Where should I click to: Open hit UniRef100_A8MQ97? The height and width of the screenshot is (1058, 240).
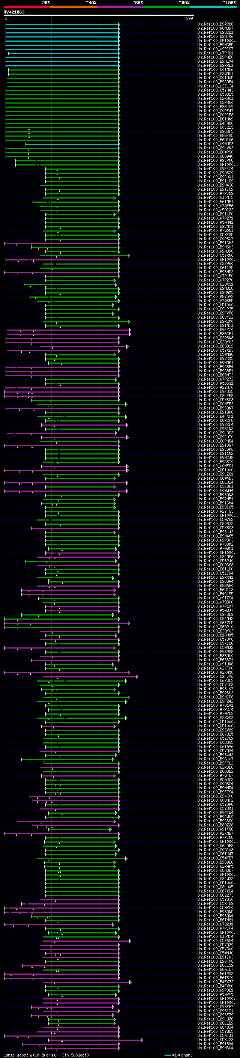pos(215,29)
